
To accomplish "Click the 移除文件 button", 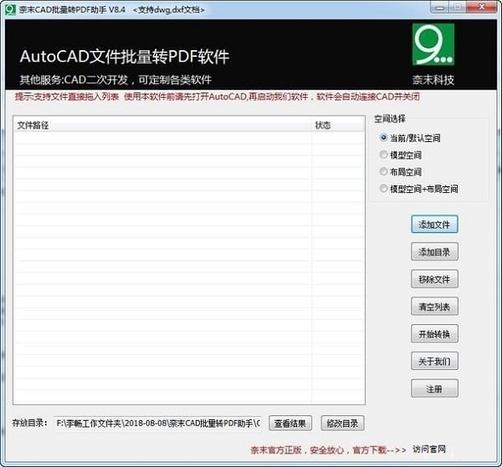I will point(435,279).
